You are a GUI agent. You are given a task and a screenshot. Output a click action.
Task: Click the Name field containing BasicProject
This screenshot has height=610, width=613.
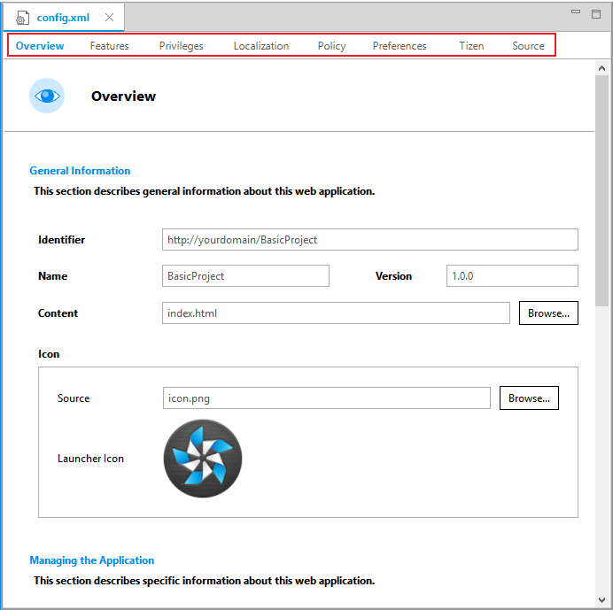pyautogui.click(x=245, y=276)
